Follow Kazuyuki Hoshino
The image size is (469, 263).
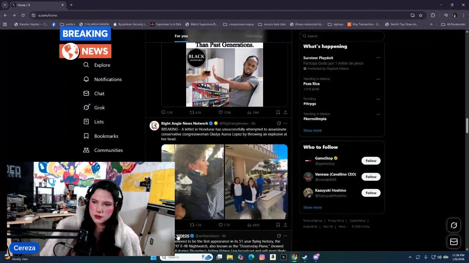371,193
